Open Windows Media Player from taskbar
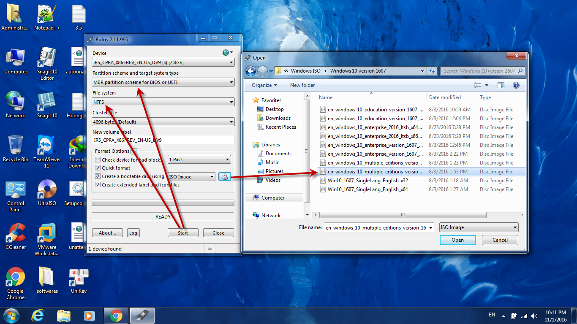This screenshot has height=324, width=577. click(89, 315)
